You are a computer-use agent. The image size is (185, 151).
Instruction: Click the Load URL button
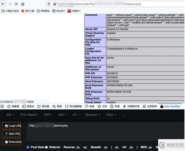[x=12, y=126]
